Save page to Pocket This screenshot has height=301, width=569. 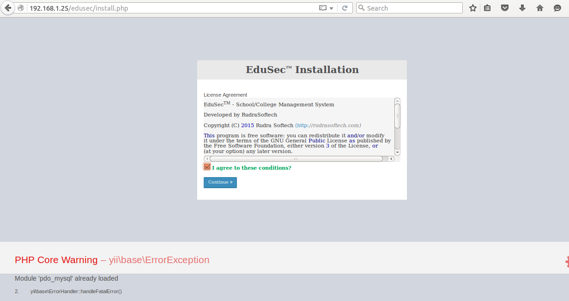pos(504,8)
